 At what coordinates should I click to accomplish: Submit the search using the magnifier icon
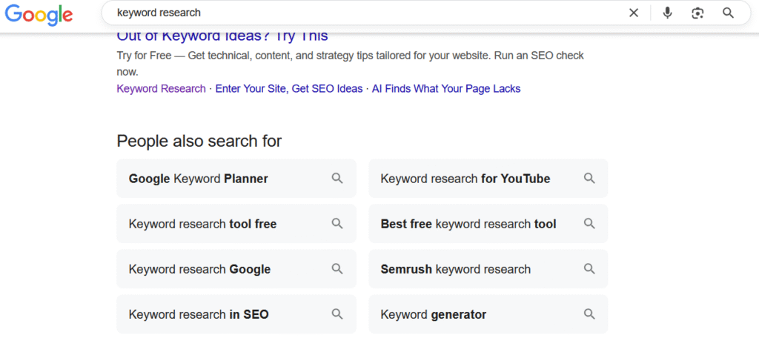(x=728, y=13)
